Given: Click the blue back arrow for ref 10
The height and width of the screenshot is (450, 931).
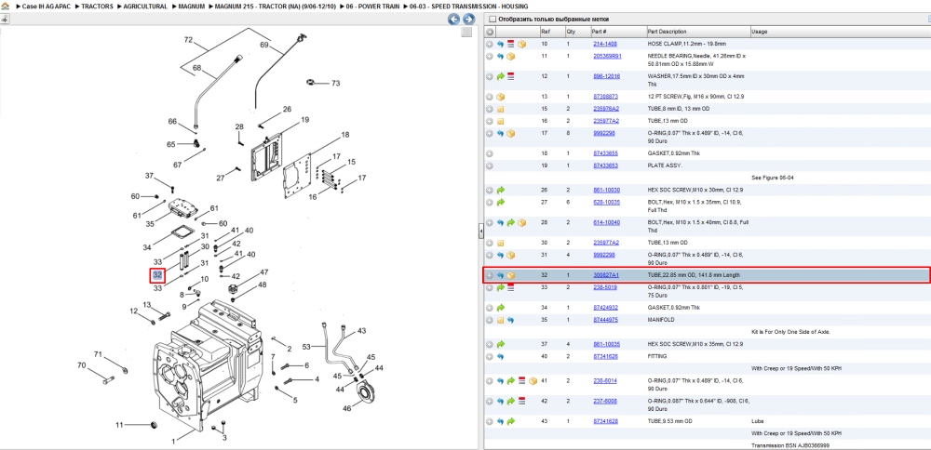Looking at the screenshot, I should pos(500,44).
